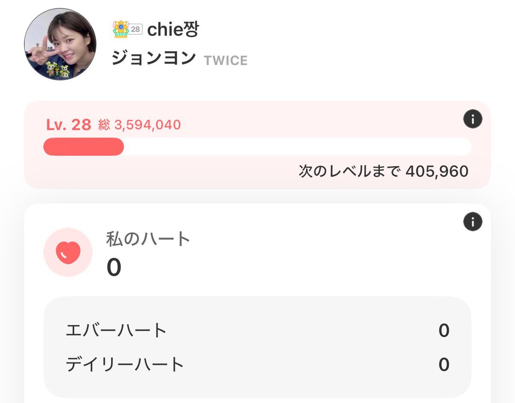Select the 私のハート heading

tap(148, 239)
